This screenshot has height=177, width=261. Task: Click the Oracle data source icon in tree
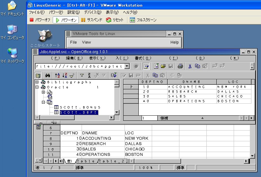click(x=43, y=87)
